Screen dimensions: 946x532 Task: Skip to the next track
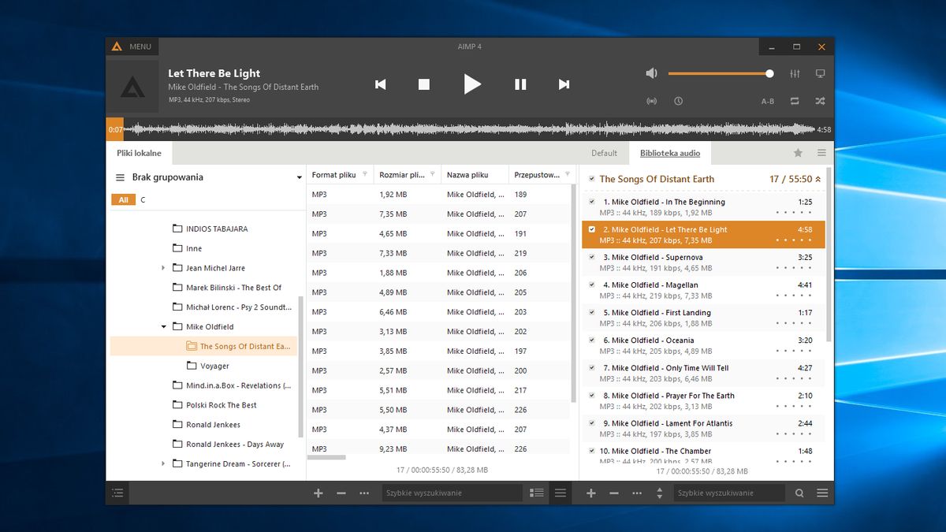(x=564, y=84)
